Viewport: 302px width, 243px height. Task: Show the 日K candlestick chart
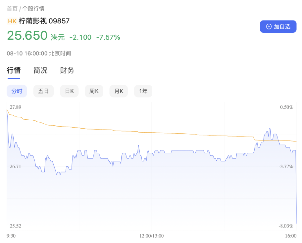click(x=69, y=91)
